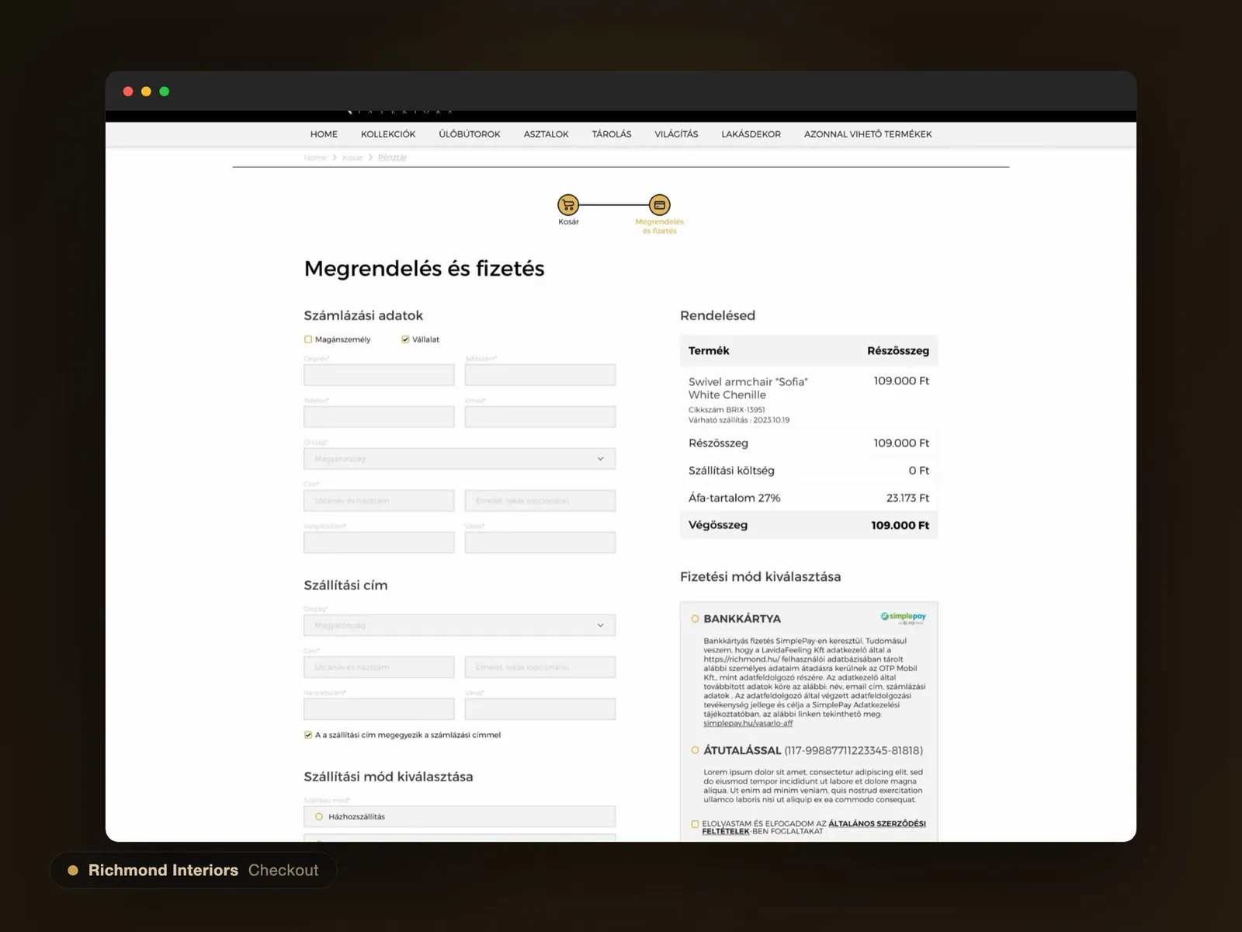Go to VILÁGÍTÁS menu
The height and width of the screenshot is (932, 1242).
(x=676, y=134)
